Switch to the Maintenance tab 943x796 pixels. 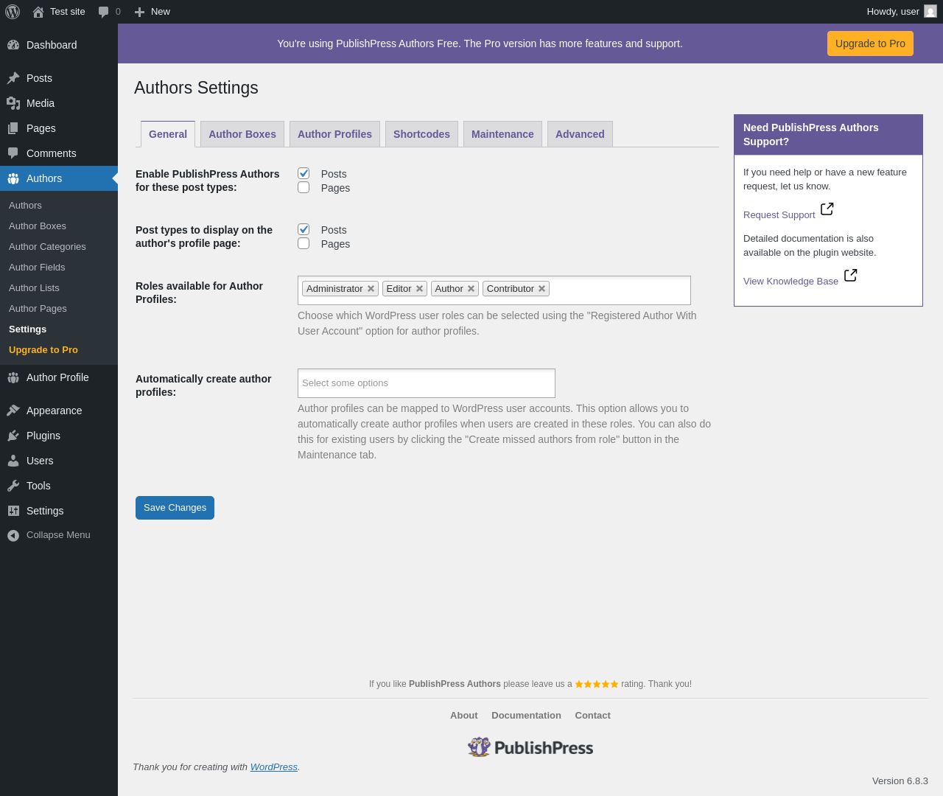[502, 134]
